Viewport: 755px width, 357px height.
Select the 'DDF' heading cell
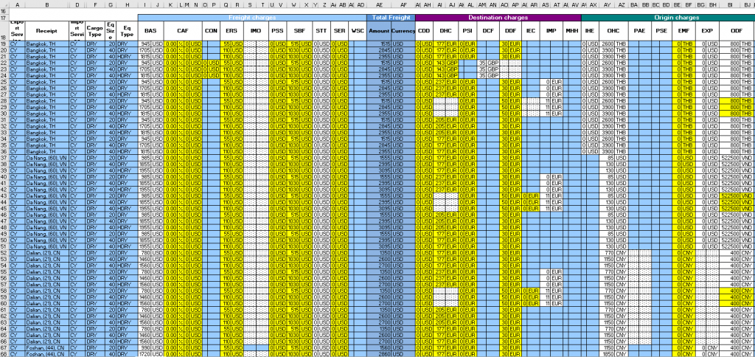510,31
